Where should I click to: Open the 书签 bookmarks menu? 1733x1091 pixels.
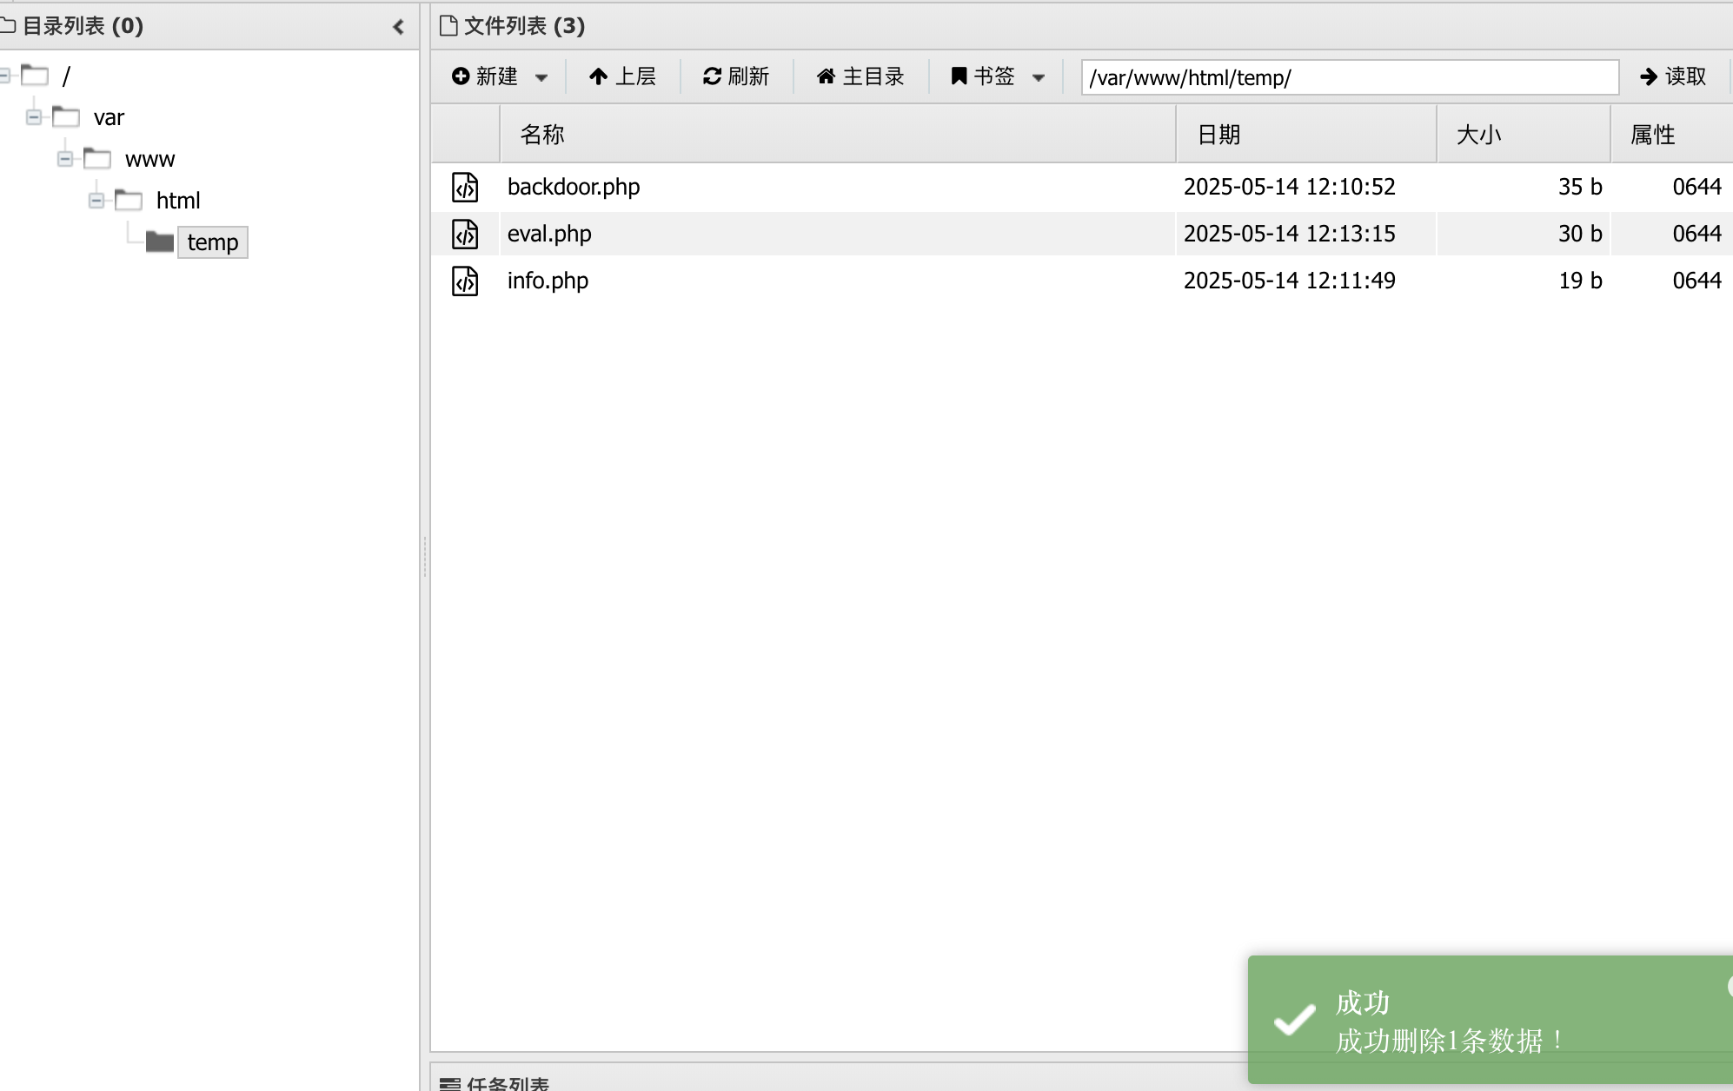(983, 76)
